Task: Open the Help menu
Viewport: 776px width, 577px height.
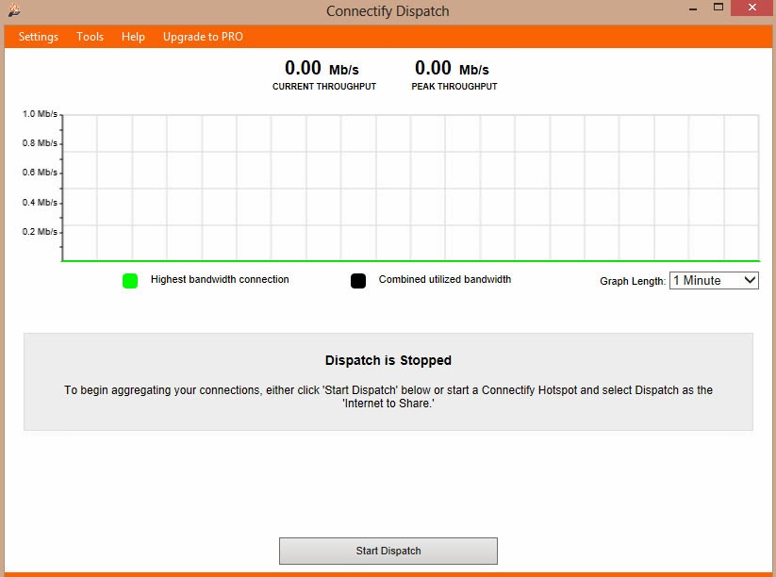Action: (x=133, y=37)
